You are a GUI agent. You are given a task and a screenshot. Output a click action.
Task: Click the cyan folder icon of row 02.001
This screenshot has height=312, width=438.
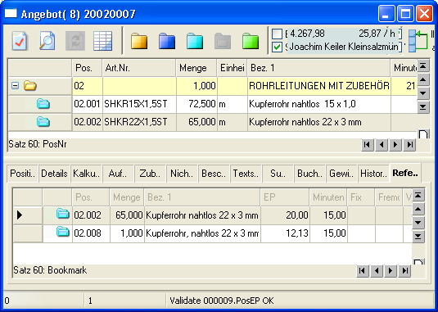(x=43, y=104)
